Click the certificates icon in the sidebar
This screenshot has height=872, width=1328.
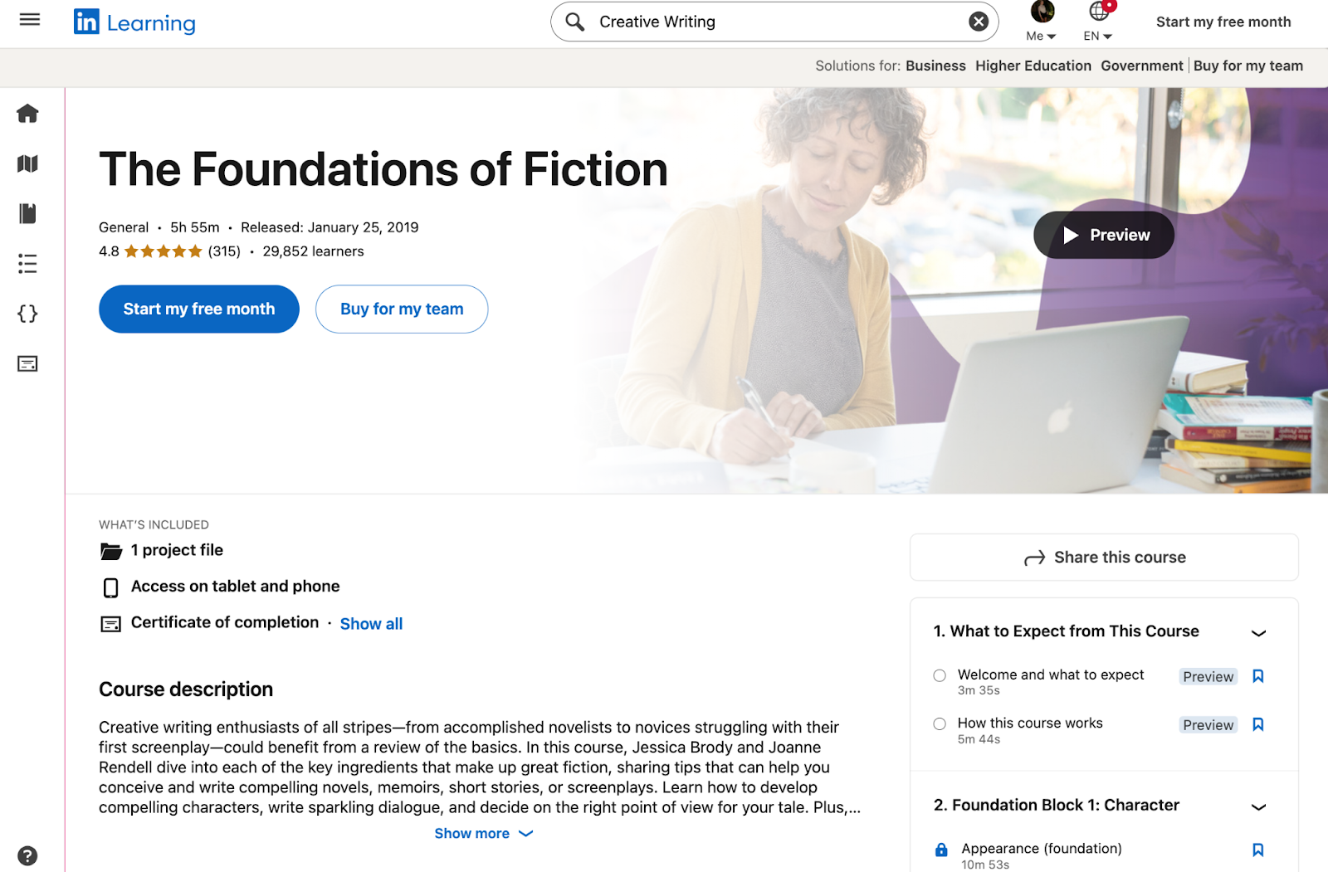click(x=27, y=363)
